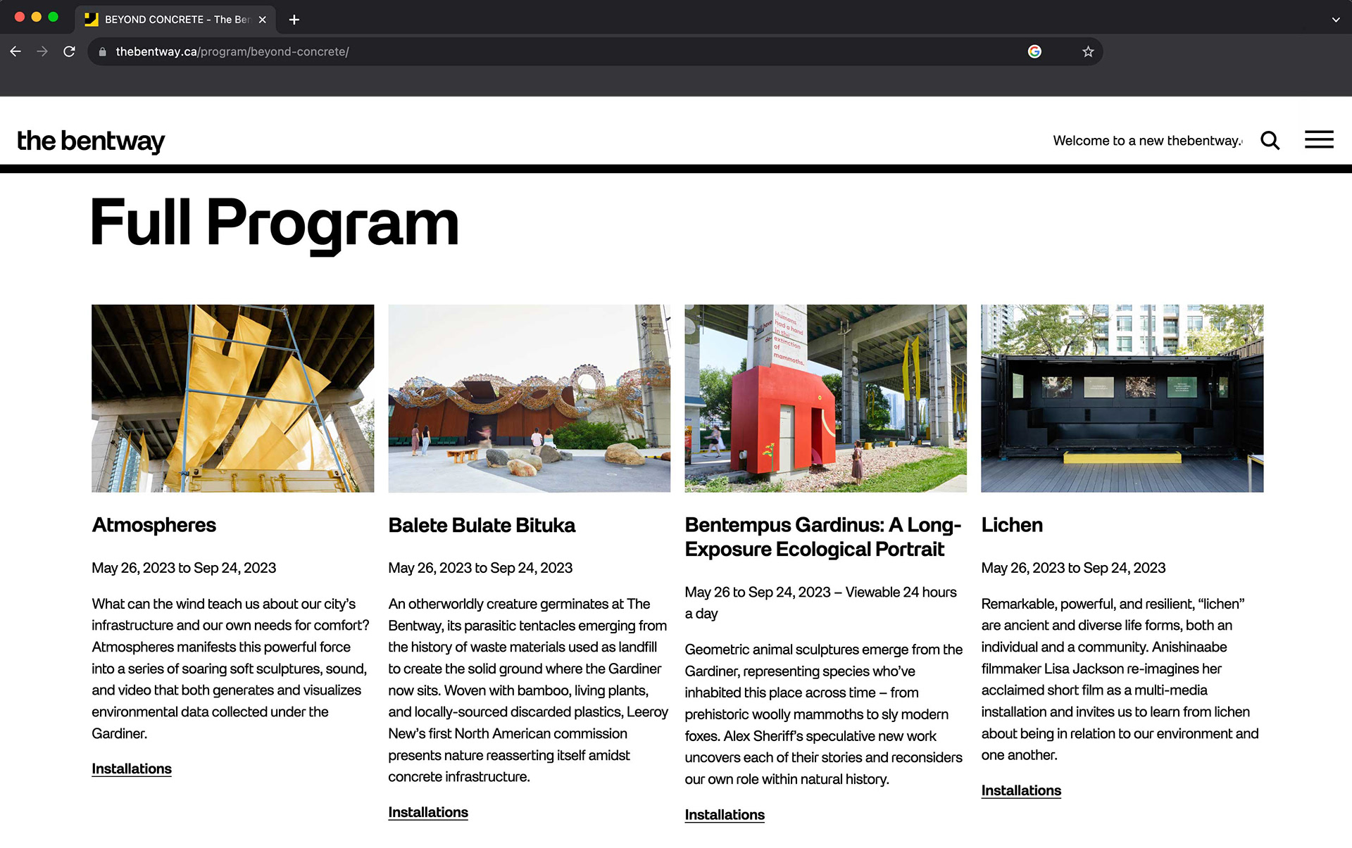Click the macOS yellow minimize button
This screenshot has width=1352, height=848.
tap(37, 17)
